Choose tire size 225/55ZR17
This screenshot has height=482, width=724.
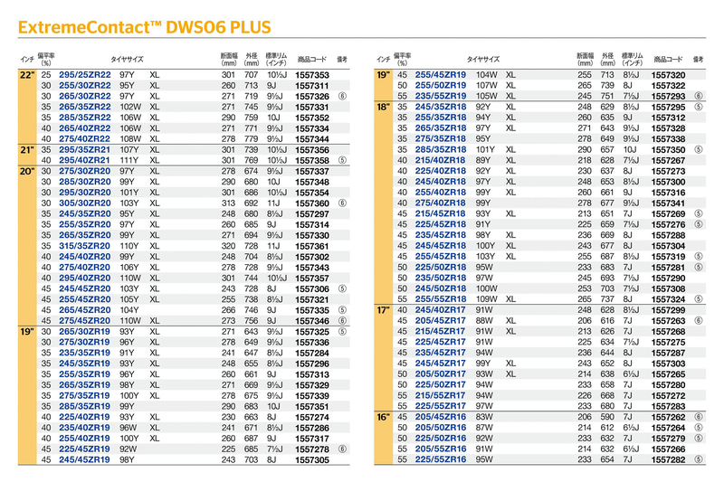pos(441,406)
